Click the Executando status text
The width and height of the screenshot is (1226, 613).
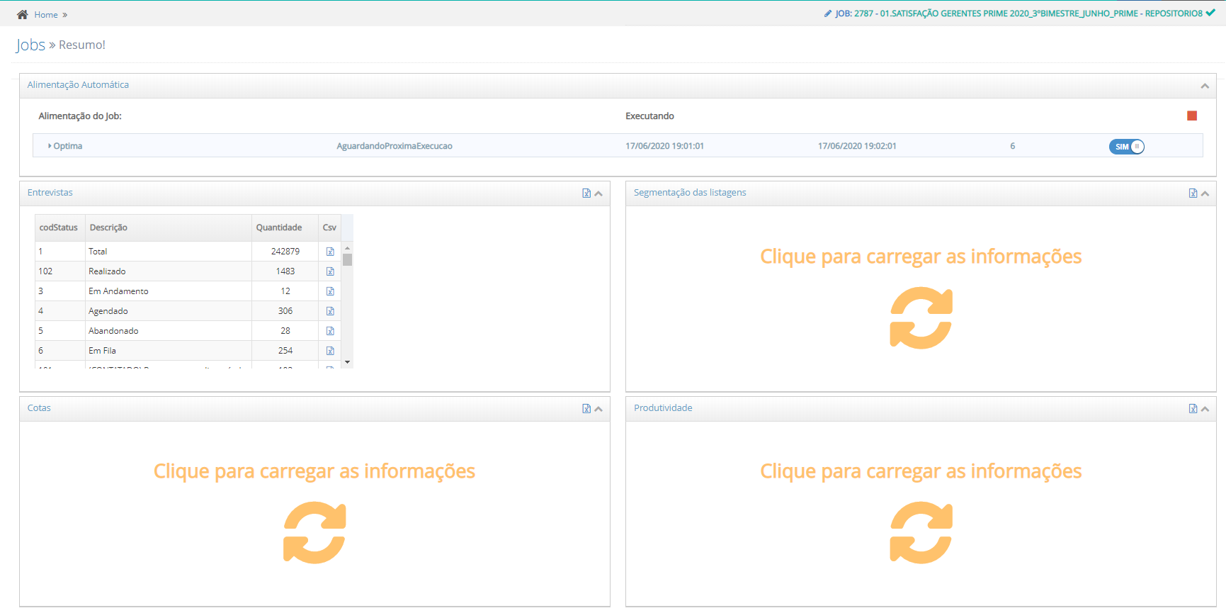pyautogui.click(x=649, y=116)
